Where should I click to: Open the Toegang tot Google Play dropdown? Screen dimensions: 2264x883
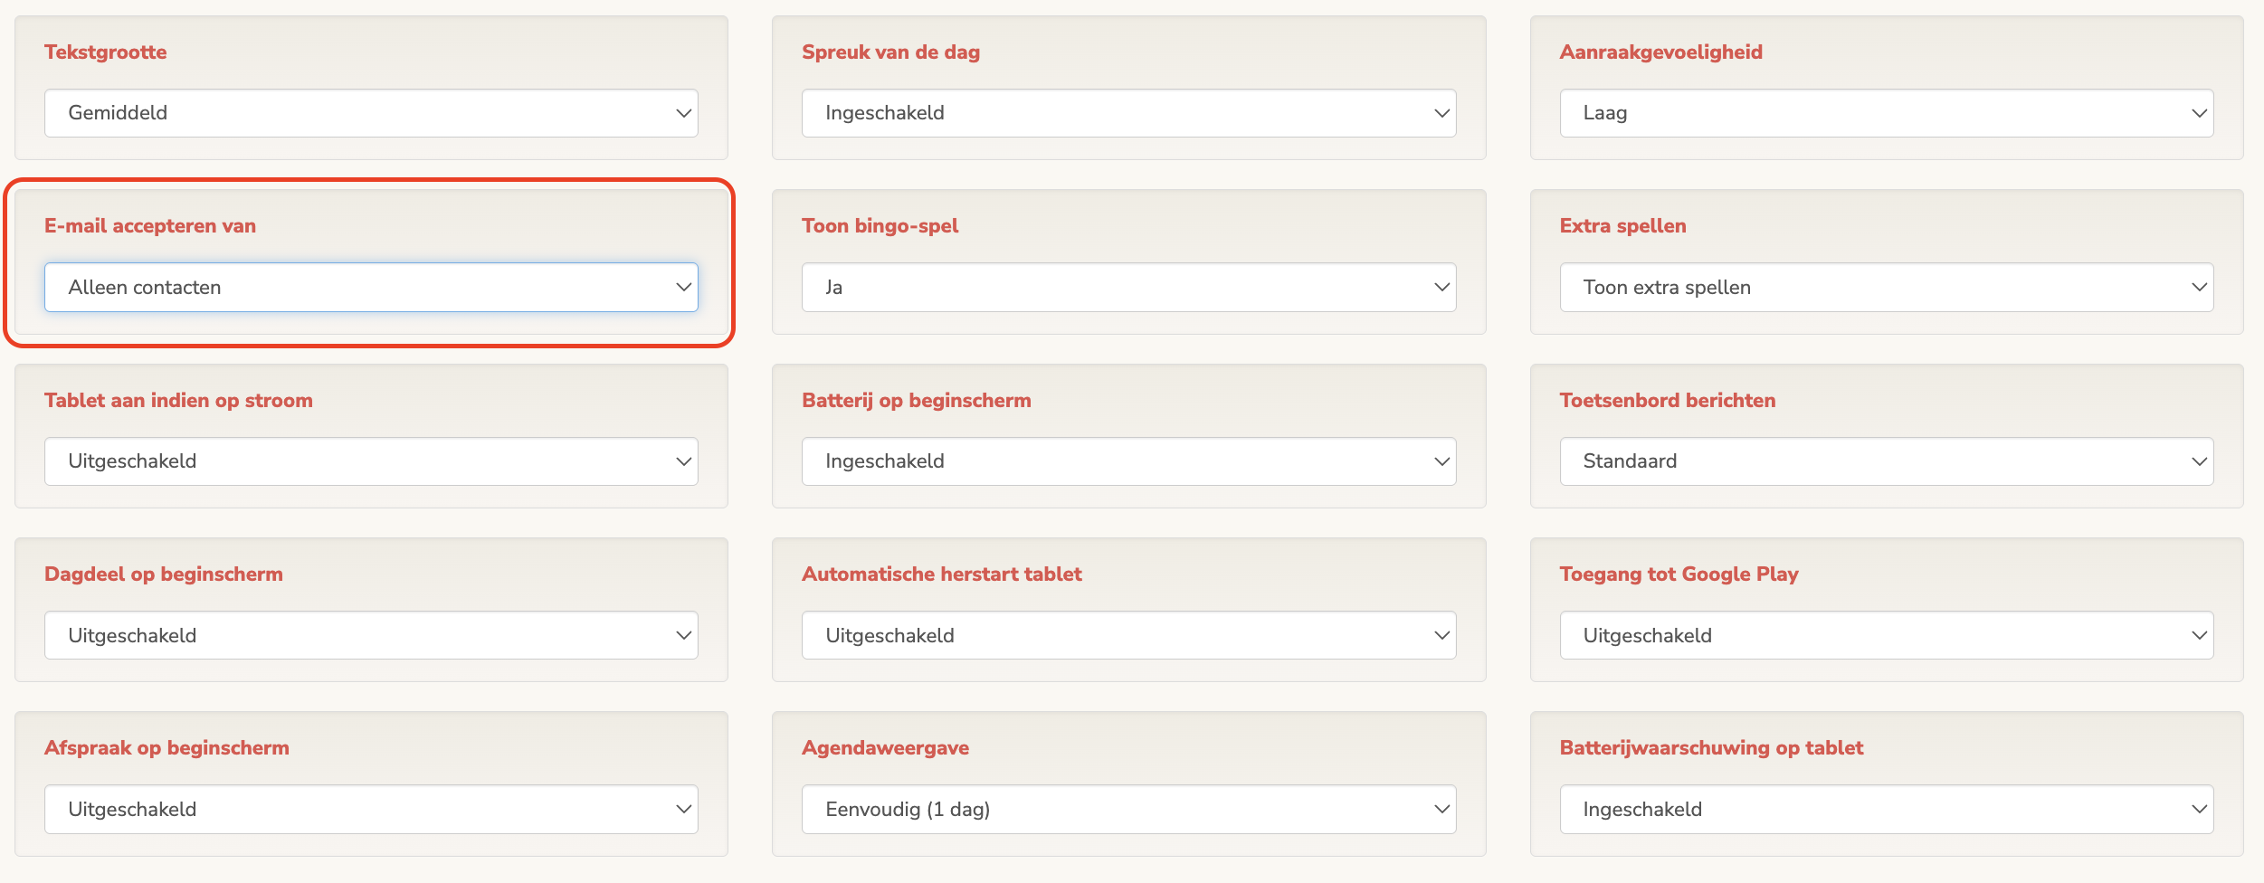point(1886,634)
